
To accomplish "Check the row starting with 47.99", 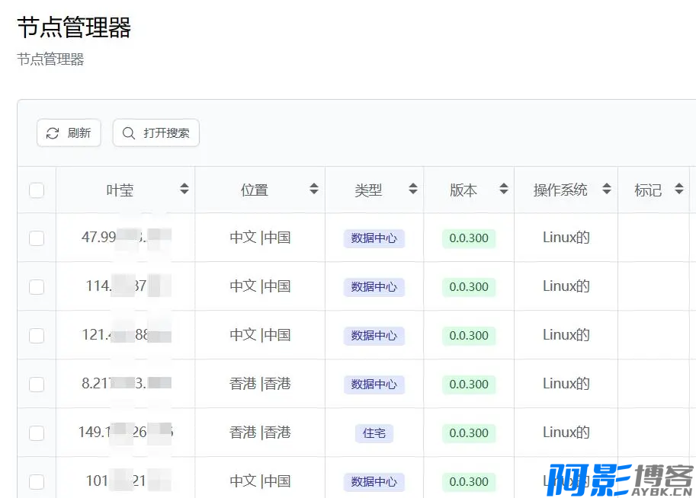I will coord(37,238).
